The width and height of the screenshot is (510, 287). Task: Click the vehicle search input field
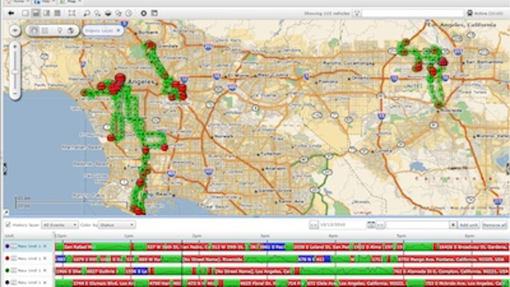412,13
